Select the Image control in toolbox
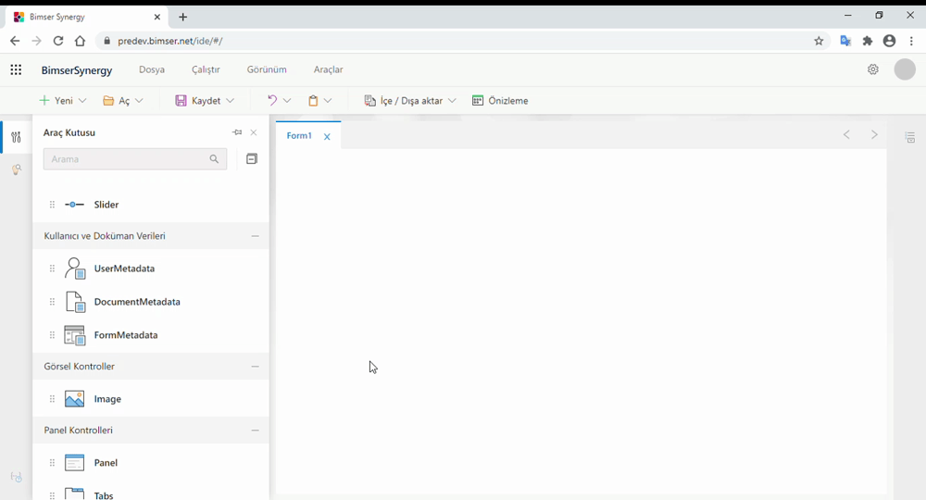Screen dimensions: 926x500 [x=75, y=399]
